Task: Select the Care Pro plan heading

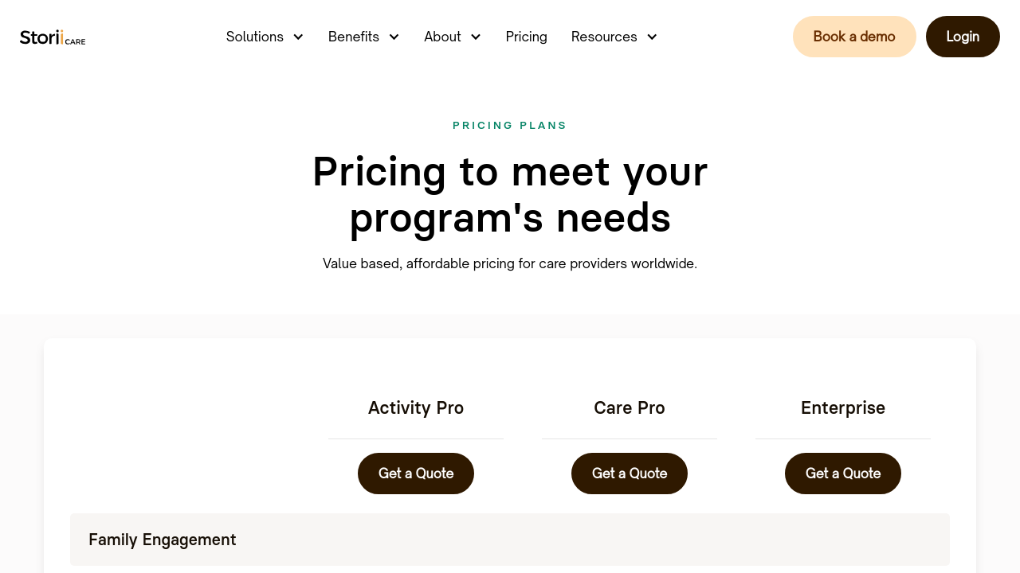Action: 630,408
